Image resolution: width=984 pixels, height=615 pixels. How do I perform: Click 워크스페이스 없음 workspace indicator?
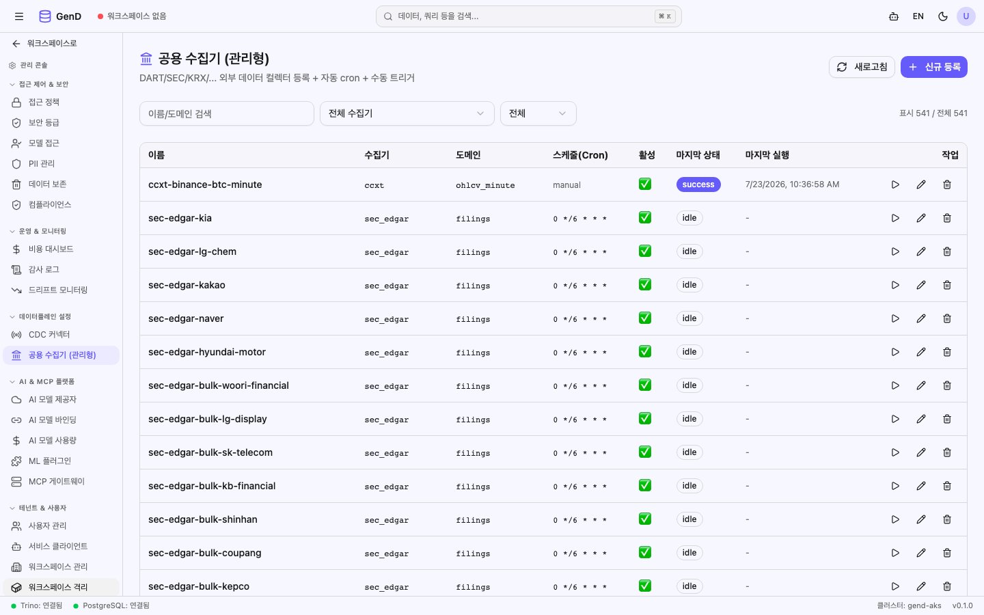[x=132, y=16]
